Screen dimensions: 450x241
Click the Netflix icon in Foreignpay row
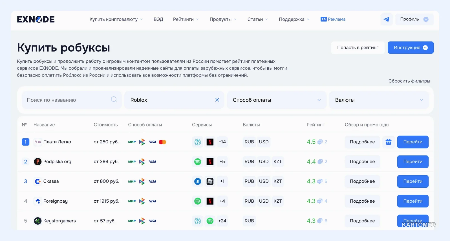pos(210,201)
